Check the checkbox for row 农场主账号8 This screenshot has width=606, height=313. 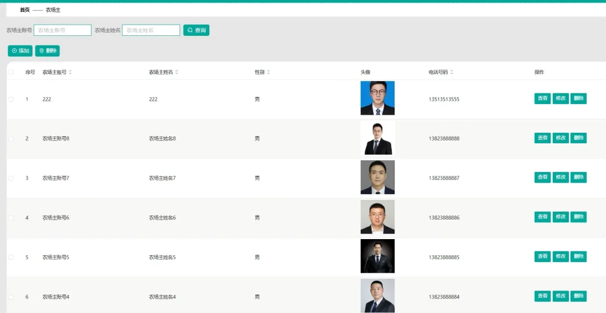[x=11, y=139]
